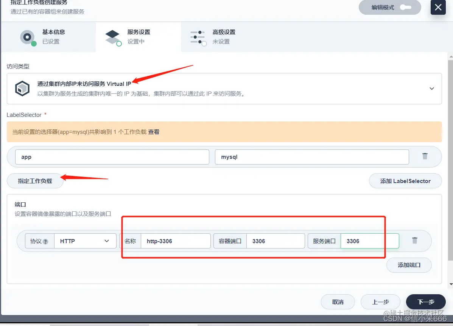
Task: Open the 基本信息 step tab
Action: [x=48, y=37]
